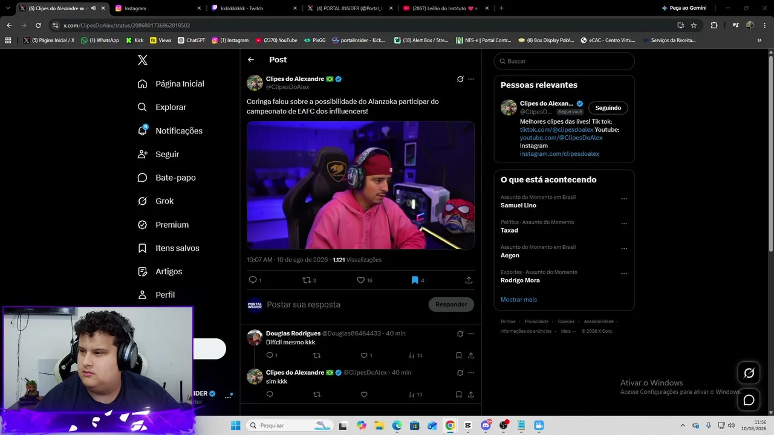Viewport: 774px width, 435px height.
Task: Open Itens salvos in the sidebar
Action: click(169, 248)
